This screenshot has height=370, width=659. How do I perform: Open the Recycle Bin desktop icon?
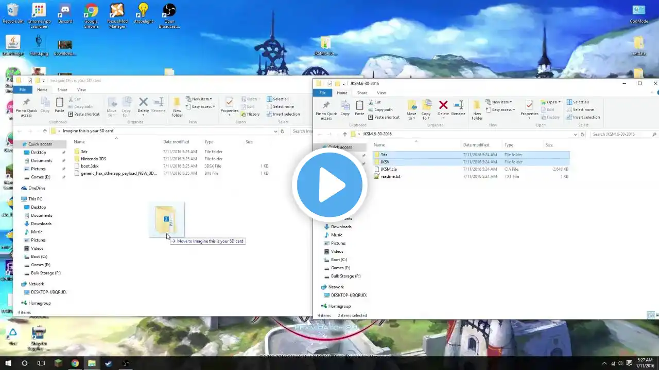click(13, 14)
